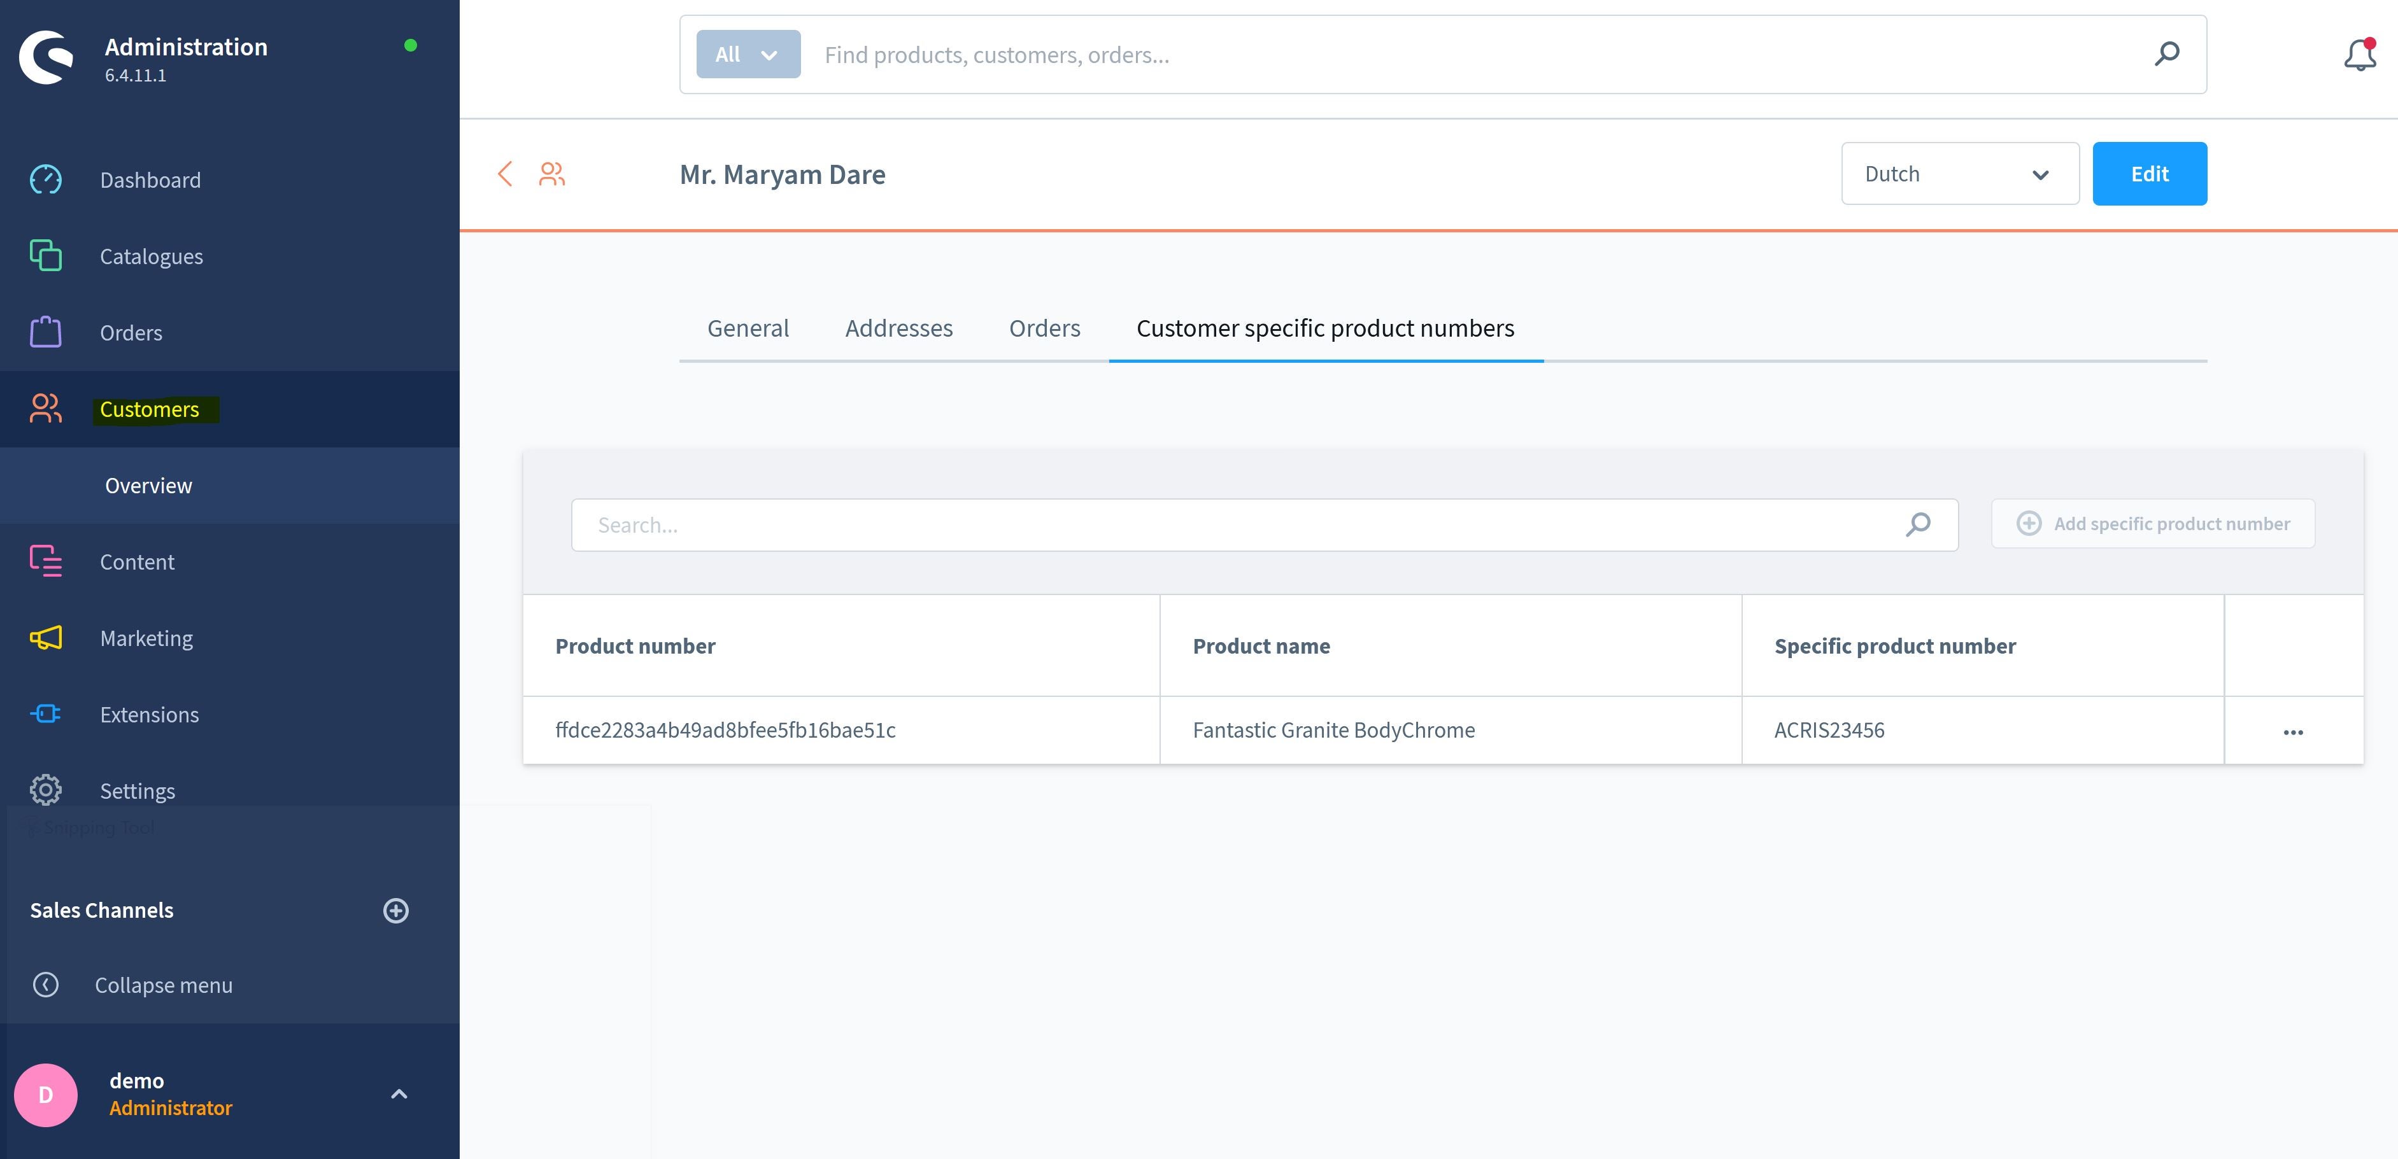Click Specific product number column header

(1894, 645)
